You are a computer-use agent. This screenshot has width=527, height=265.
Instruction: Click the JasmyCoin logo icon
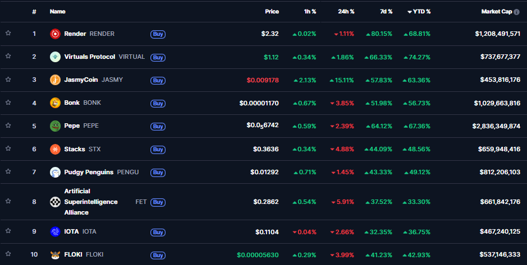55,80
